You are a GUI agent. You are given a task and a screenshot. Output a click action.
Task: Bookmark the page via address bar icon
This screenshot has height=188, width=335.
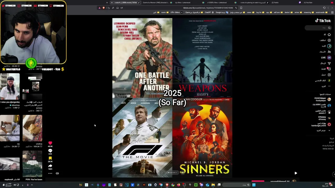tap(241, 8)
